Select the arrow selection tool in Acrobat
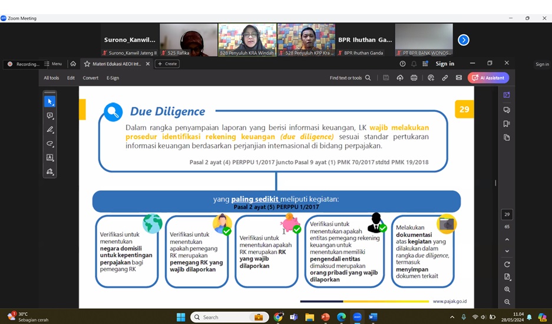Screen dimensions: 552x324 pos(50,102)
